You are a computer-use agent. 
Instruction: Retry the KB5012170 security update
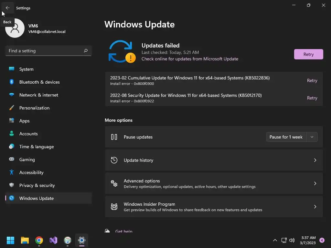[312, 98]
